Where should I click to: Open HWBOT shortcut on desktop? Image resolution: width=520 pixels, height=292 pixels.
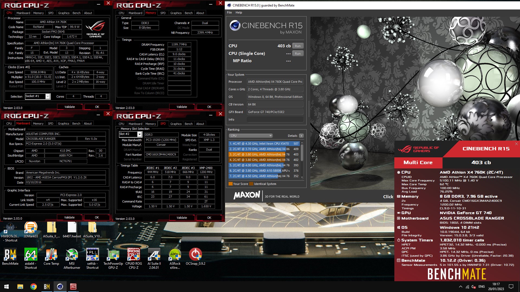[10, 231]
